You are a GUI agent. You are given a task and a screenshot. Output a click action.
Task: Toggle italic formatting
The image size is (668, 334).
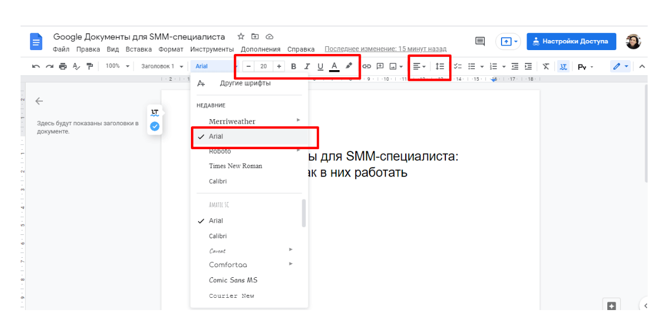point(307,66)
